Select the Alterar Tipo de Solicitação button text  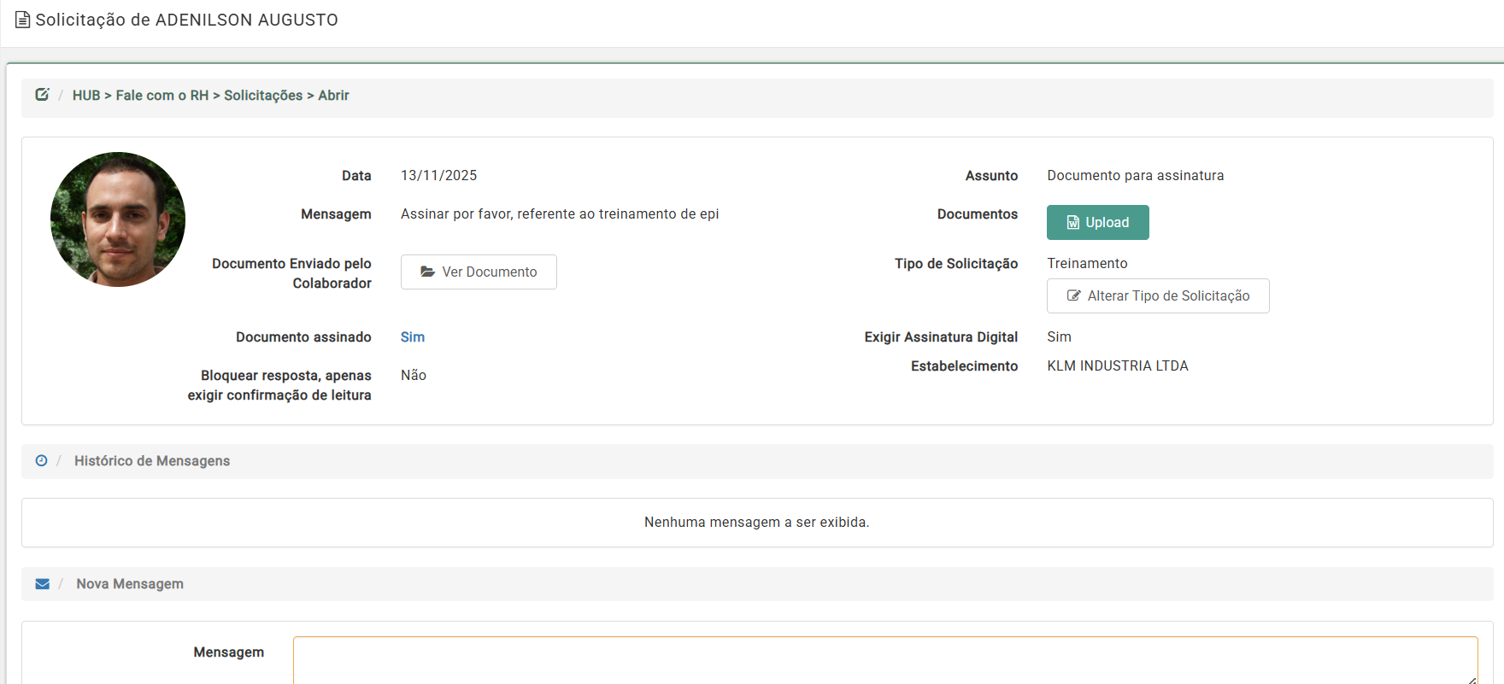coord(1168,296)
